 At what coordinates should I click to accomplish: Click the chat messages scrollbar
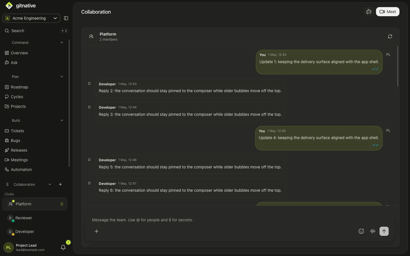[x=398, y=66]
